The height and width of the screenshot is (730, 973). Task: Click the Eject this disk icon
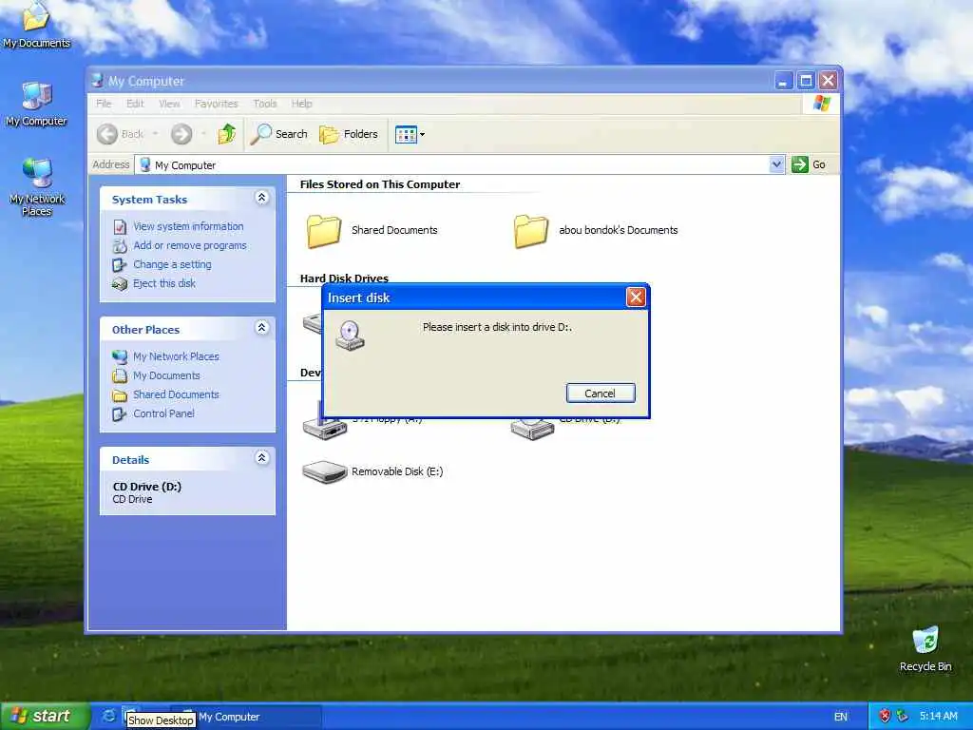coord(120,284)
